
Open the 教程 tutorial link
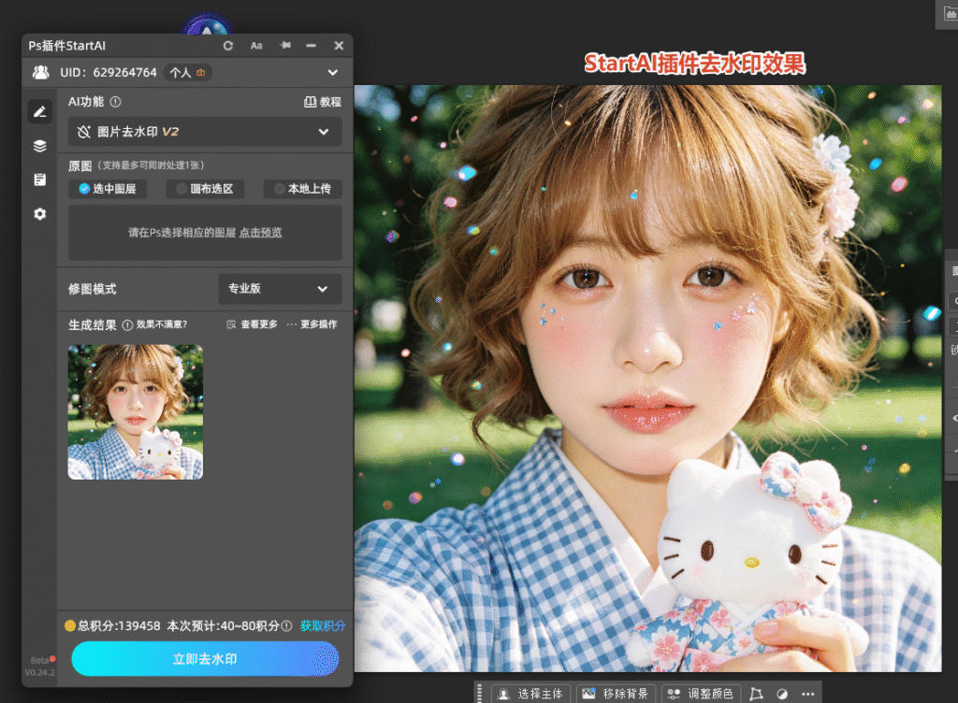323,102
